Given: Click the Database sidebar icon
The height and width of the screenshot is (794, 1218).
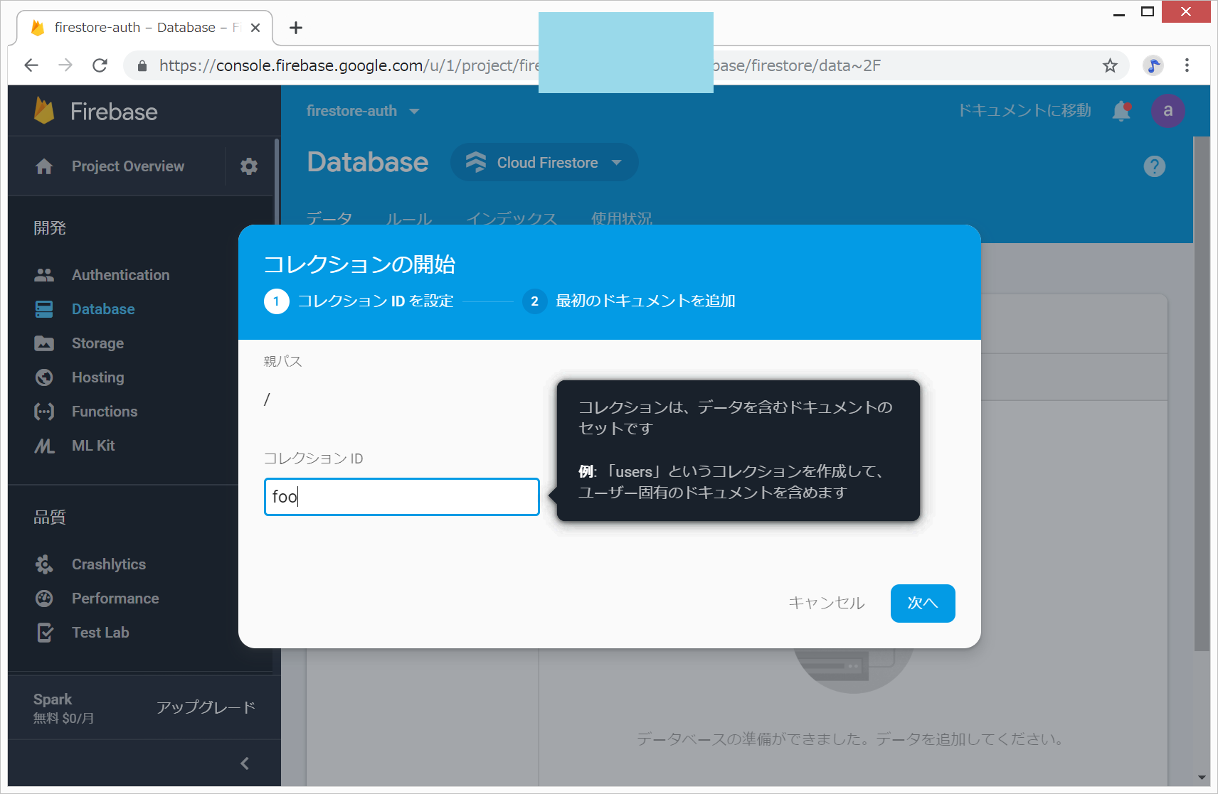Looking at the screenshot, I should pos(44,309).
